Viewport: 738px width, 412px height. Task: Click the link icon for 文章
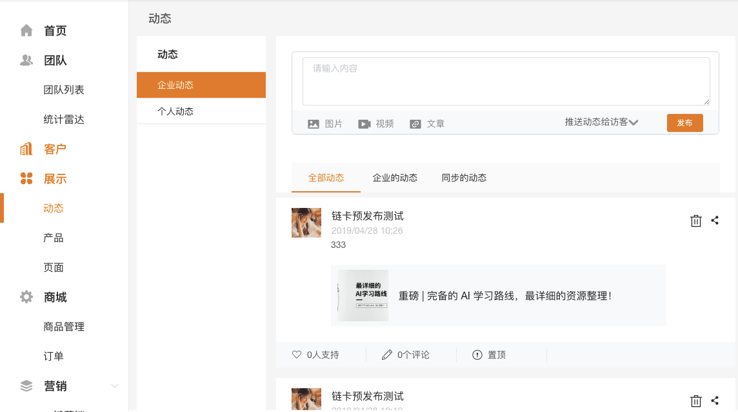click(x=415, y=124)
